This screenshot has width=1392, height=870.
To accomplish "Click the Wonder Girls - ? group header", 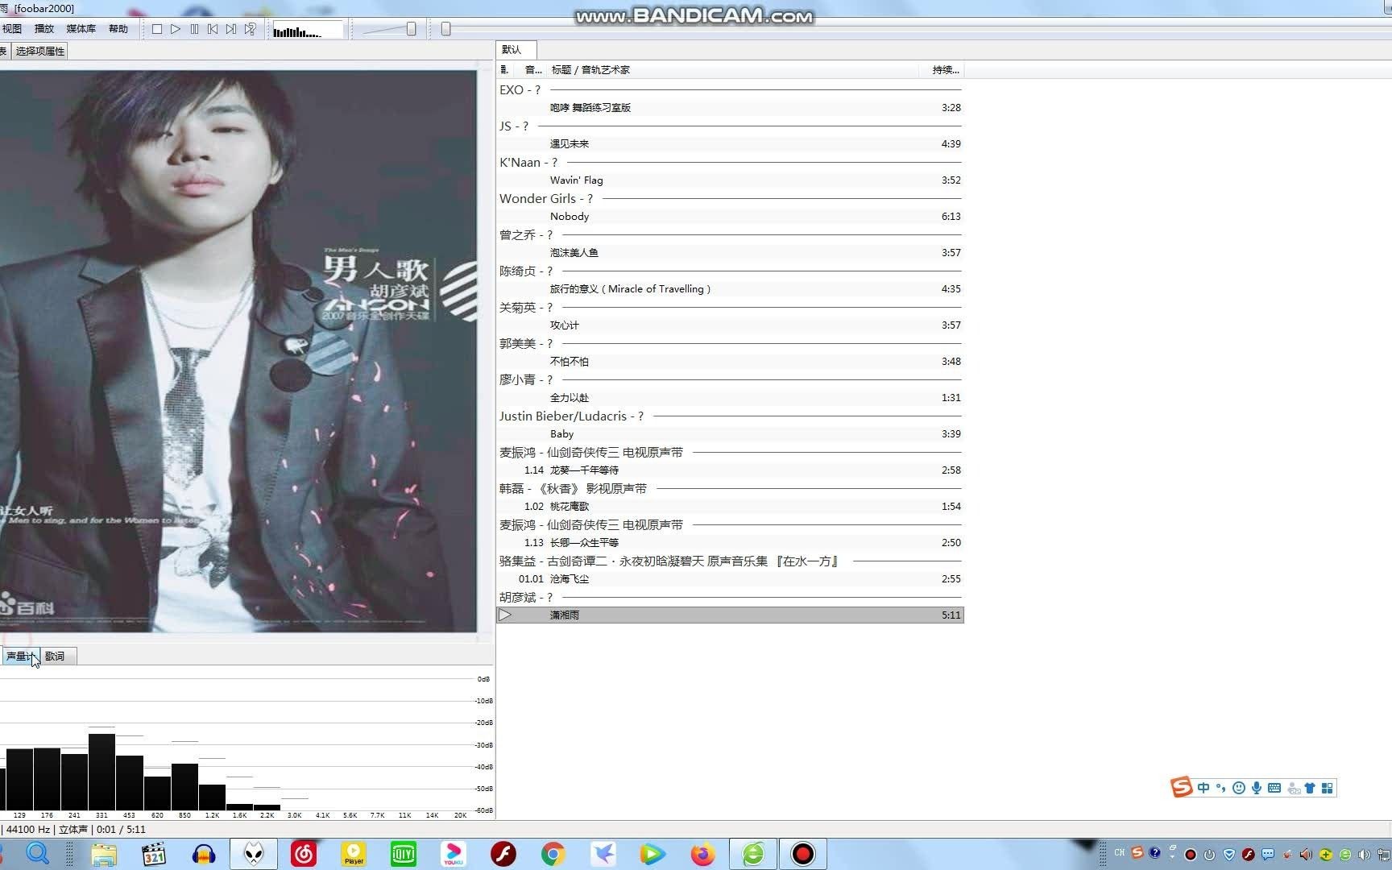I will 730,198.
